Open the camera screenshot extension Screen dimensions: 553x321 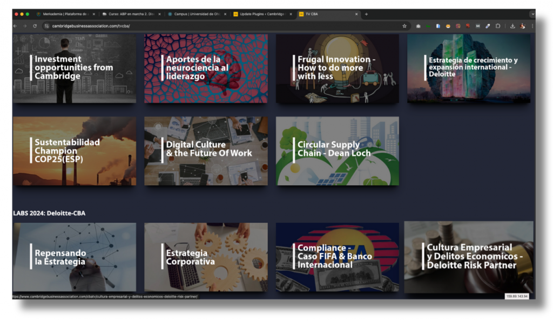coord(419,26)
